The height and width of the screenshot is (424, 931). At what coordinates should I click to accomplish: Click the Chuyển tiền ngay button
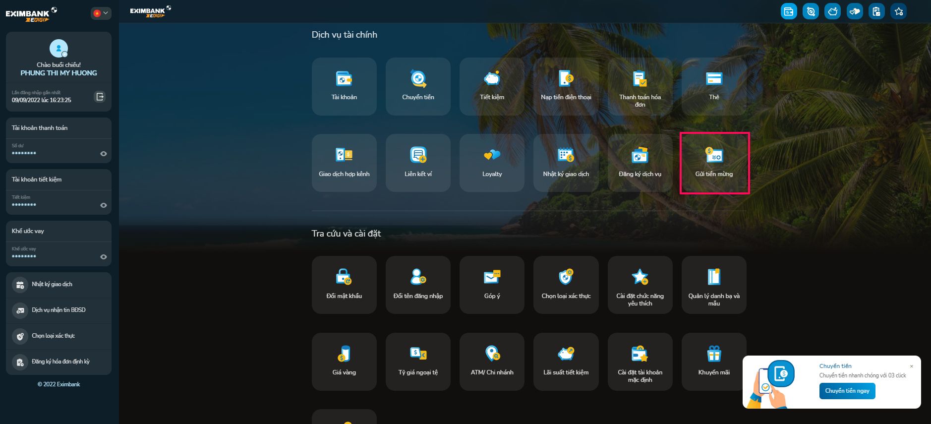coord(847,391)
